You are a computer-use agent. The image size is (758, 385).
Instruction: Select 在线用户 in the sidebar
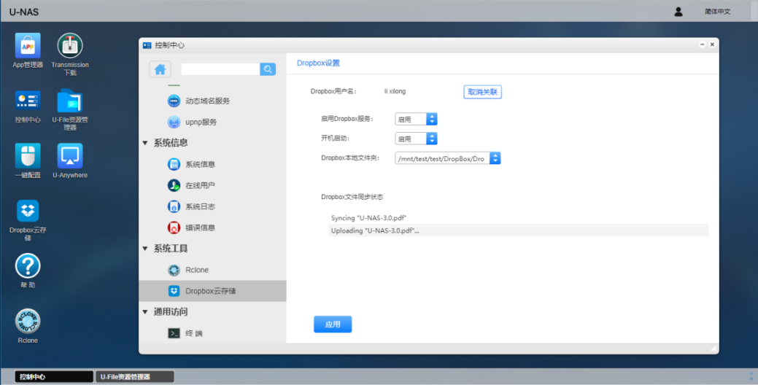[x=200, y=185]
